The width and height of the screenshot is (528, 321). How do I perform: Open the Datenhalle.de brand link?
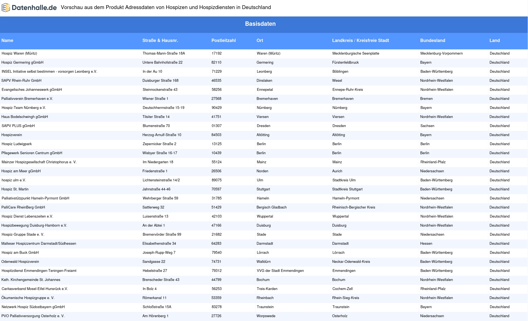(29, 8)
